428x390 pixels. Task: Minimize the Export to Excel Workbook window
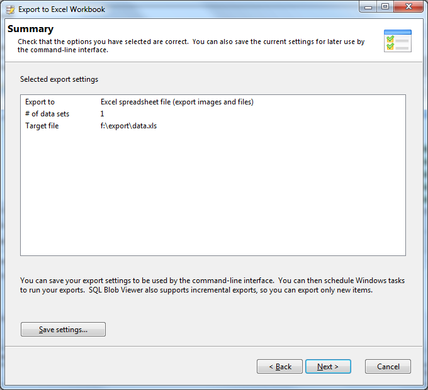coord(369,7)
